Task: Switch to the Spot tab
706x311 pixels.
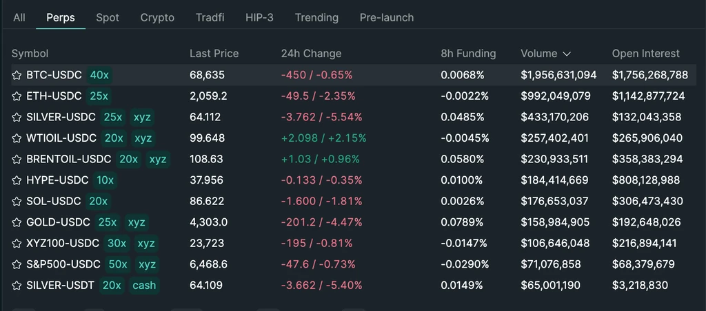Action: [108, 17]
